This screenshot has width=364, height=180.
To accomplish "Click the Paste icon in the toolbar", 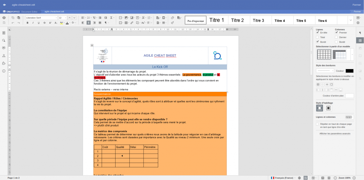I will click(x=18, y=18).
